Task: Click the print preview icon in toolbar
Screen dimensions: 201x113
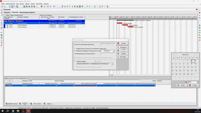Action: coord(5,7)
